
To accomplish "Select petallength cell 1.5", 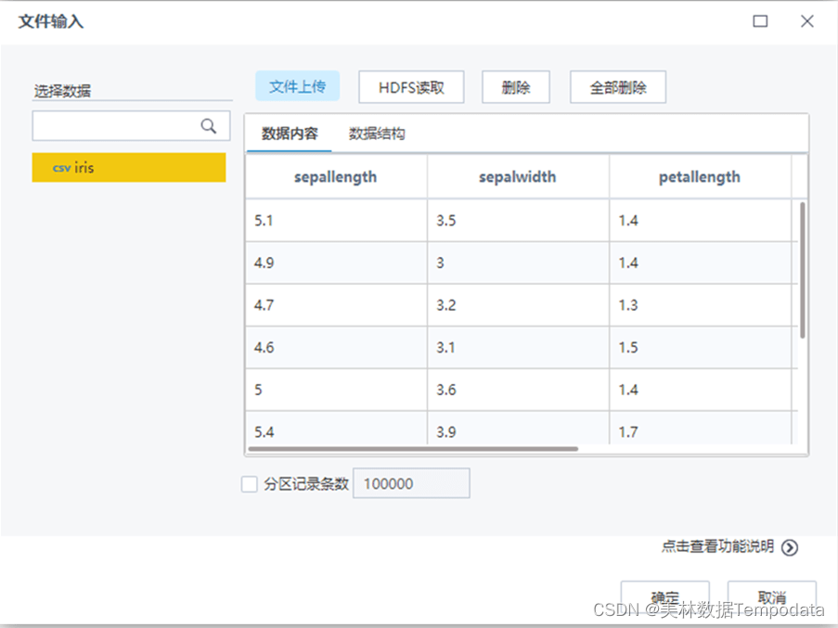I will [700, 347].
